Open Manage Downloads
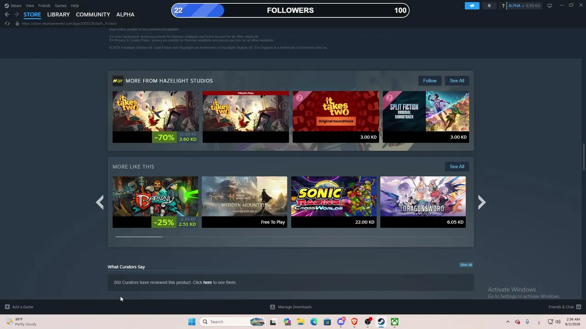 pyautogui.click(x=295, y=307)
